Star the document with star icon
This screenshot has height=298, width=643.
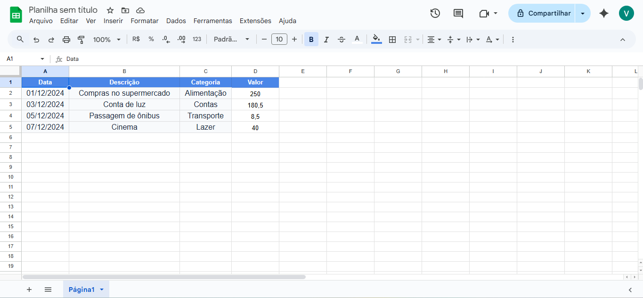[x=110, y=10]
